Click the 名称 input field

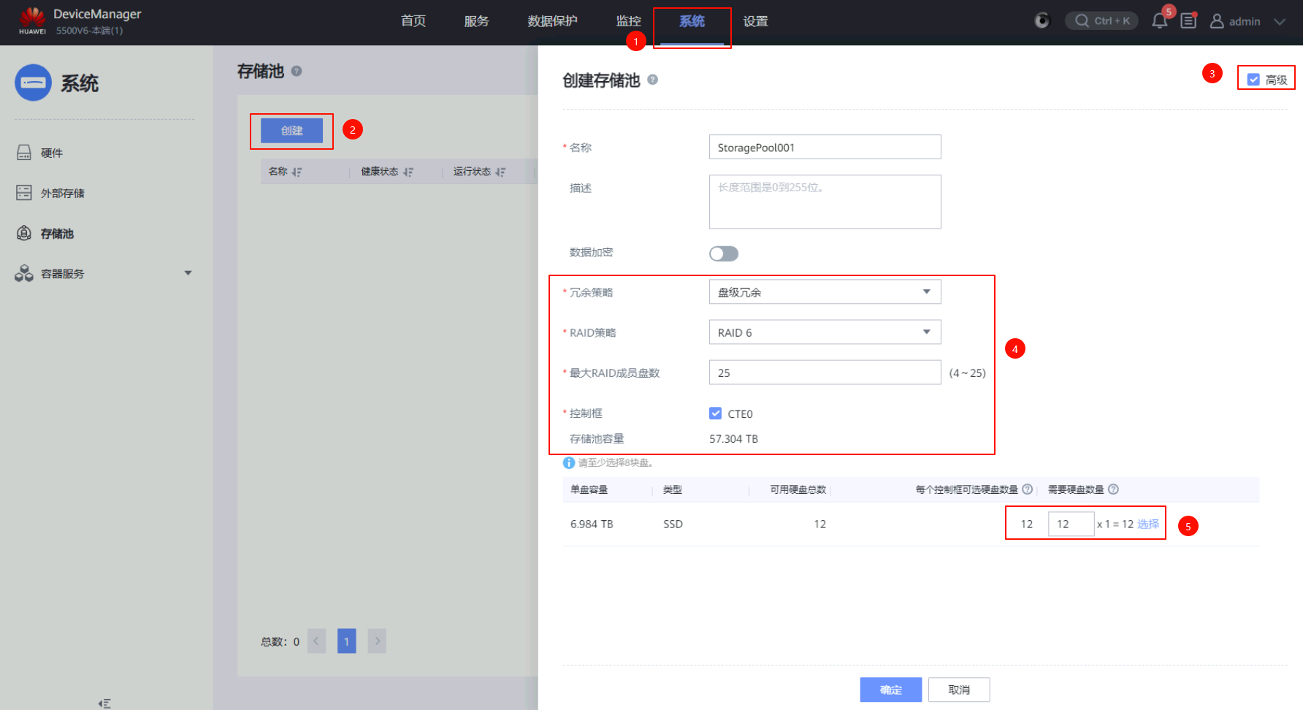point(825,148)
